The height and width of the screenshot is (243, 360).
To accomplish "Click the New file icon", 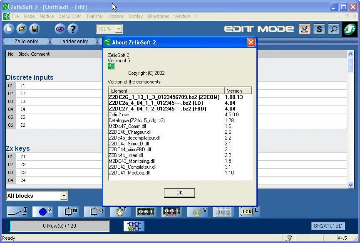I will tap(9, 29).
